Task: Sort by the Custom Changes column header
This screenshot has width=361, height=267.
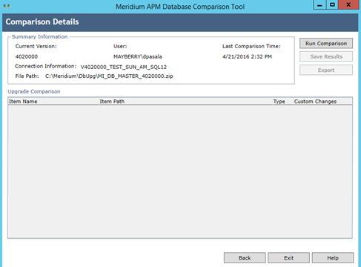Action: coord(322,102)
